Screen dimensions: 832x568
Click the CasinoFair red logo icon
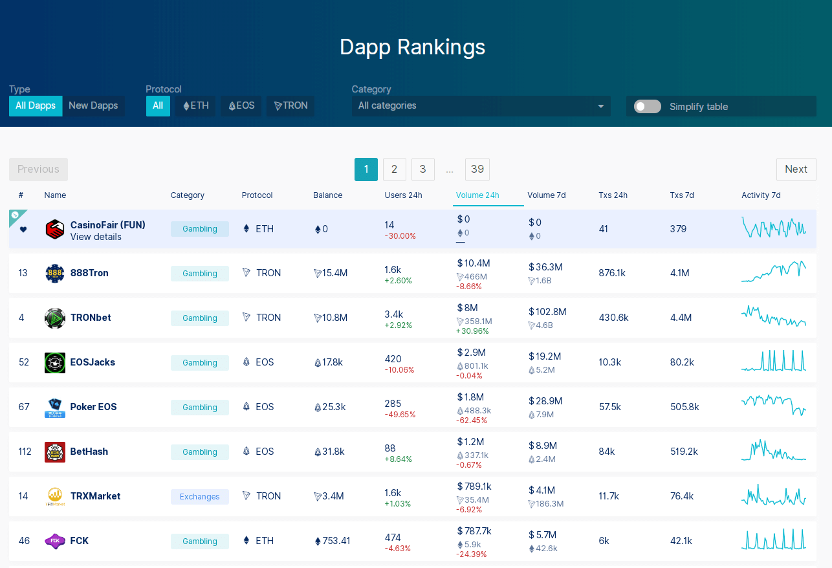tap(55, 229)
